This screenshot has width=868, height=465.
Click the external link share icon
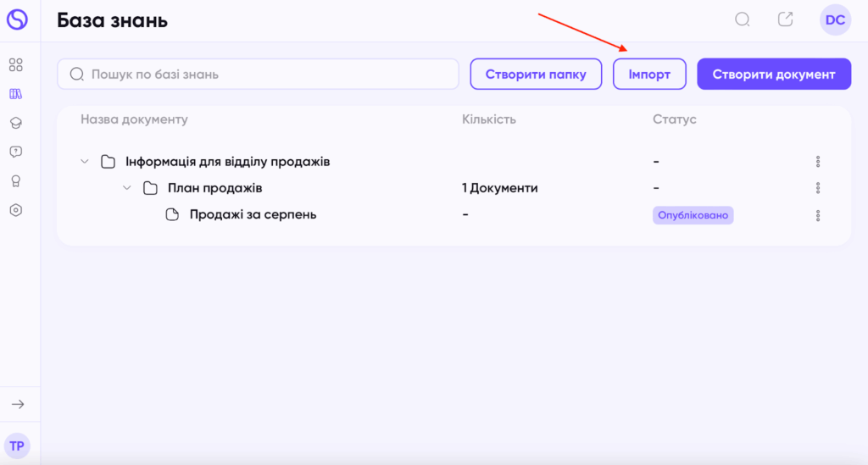click(x=786, y=19)
